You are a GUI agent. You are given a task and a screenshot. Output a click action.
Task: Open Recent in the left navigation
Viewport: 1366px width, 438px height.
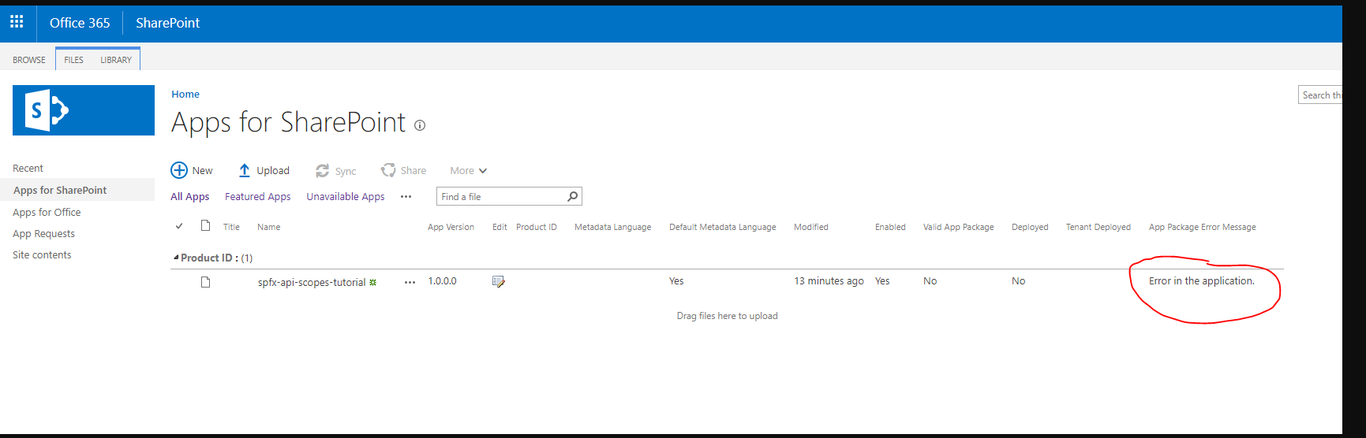click(x=28, y=169)
